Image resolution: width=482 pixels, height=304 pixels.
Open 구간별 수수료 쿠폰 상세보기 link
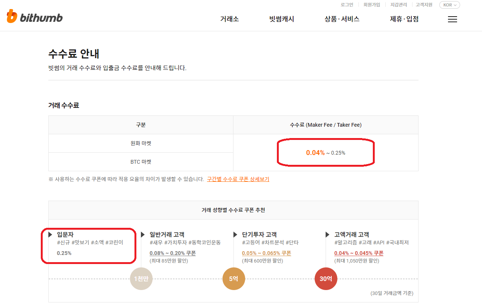coord(238,180)
